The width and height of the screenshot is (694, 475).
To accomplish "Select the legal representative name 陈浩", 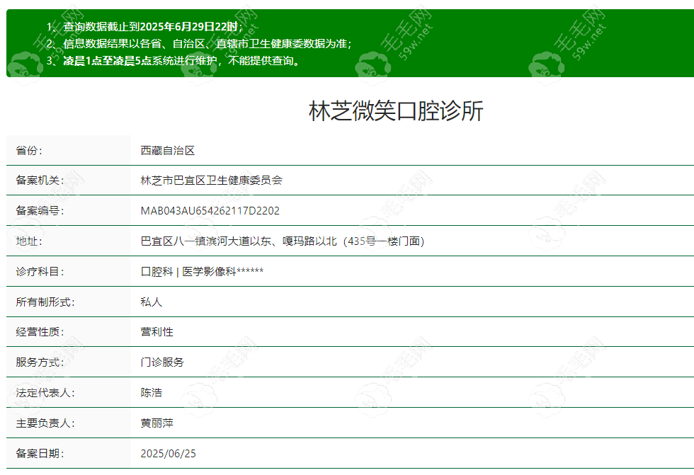I will (152, 392).
